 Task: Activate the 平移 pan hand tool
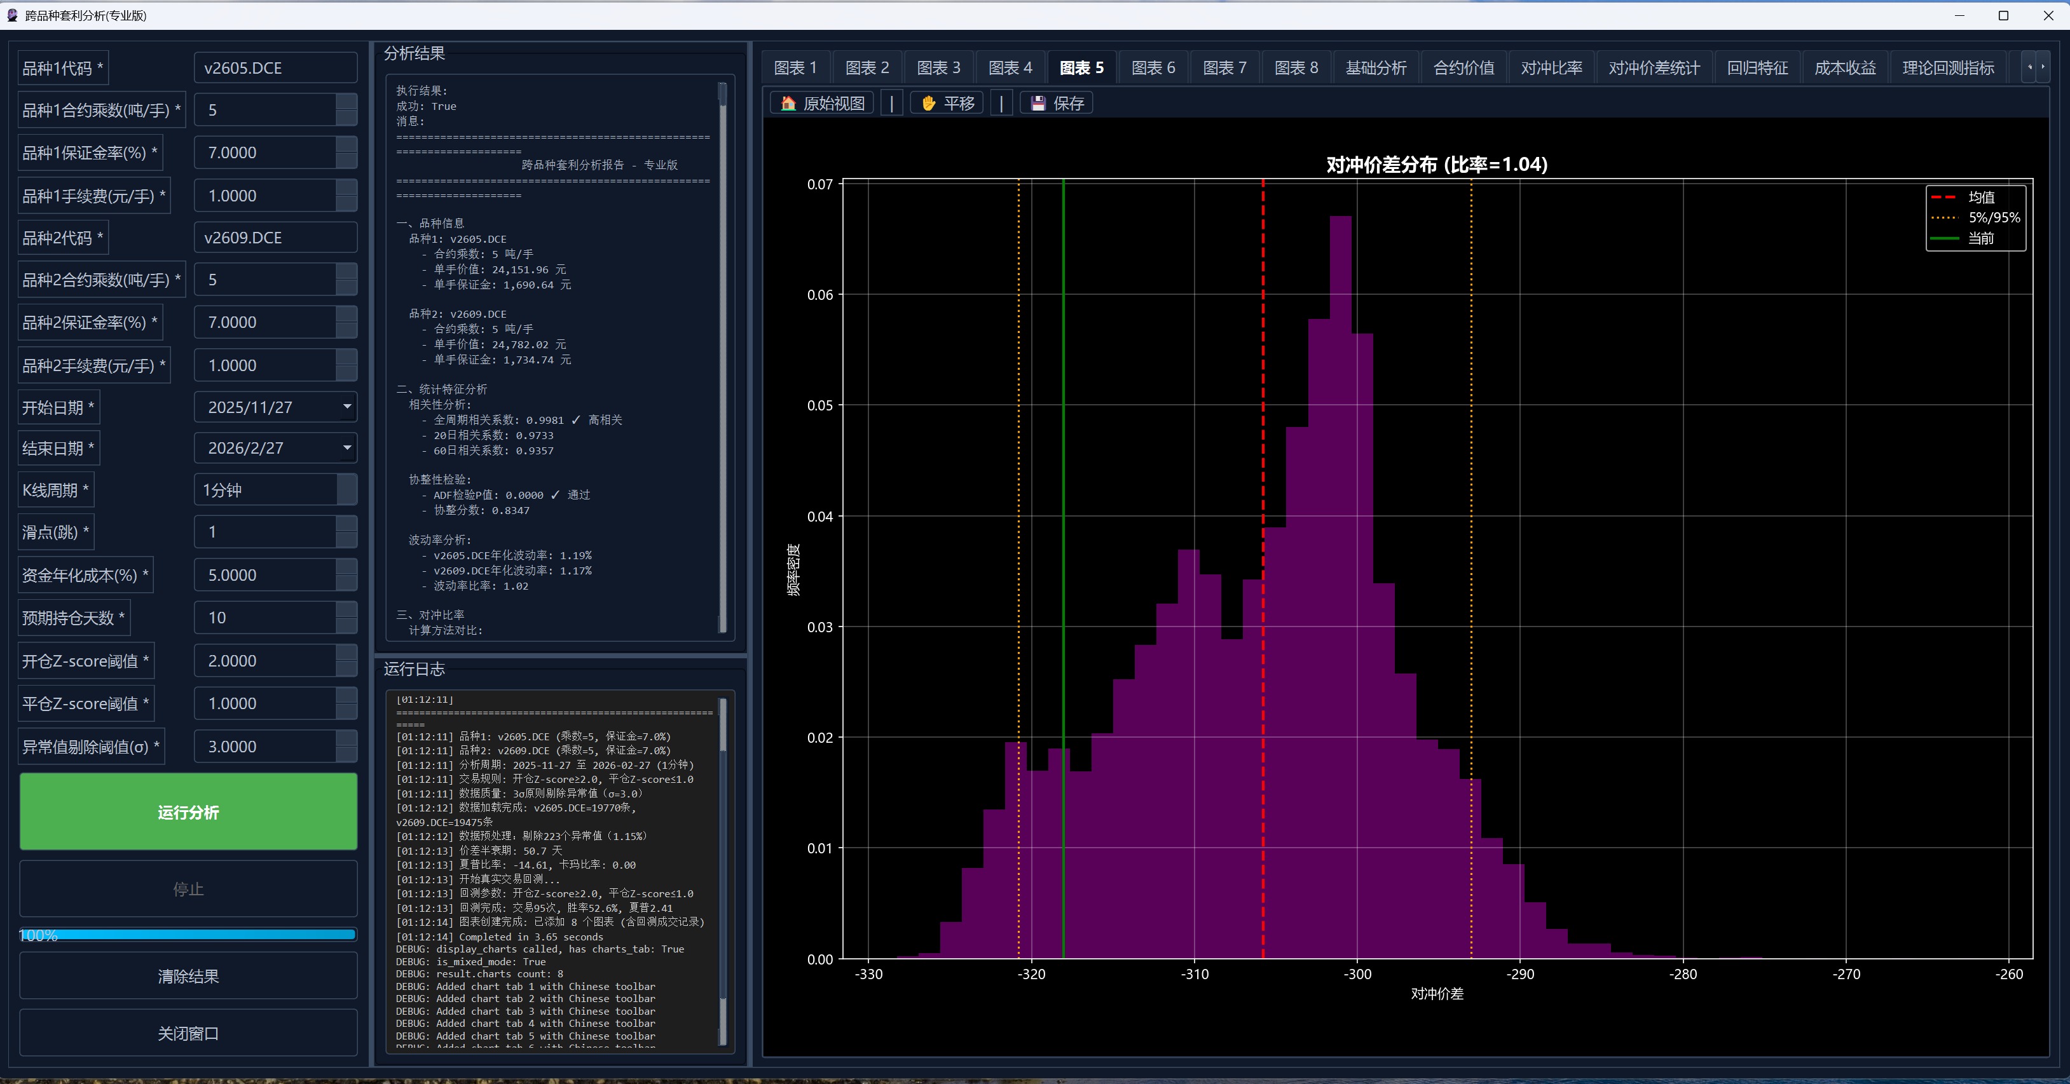947,104
